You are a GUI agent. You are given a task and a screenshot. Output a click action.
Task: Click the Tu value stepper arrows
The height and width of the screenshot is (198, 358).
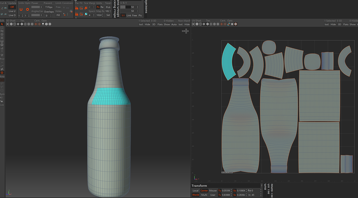232,191
